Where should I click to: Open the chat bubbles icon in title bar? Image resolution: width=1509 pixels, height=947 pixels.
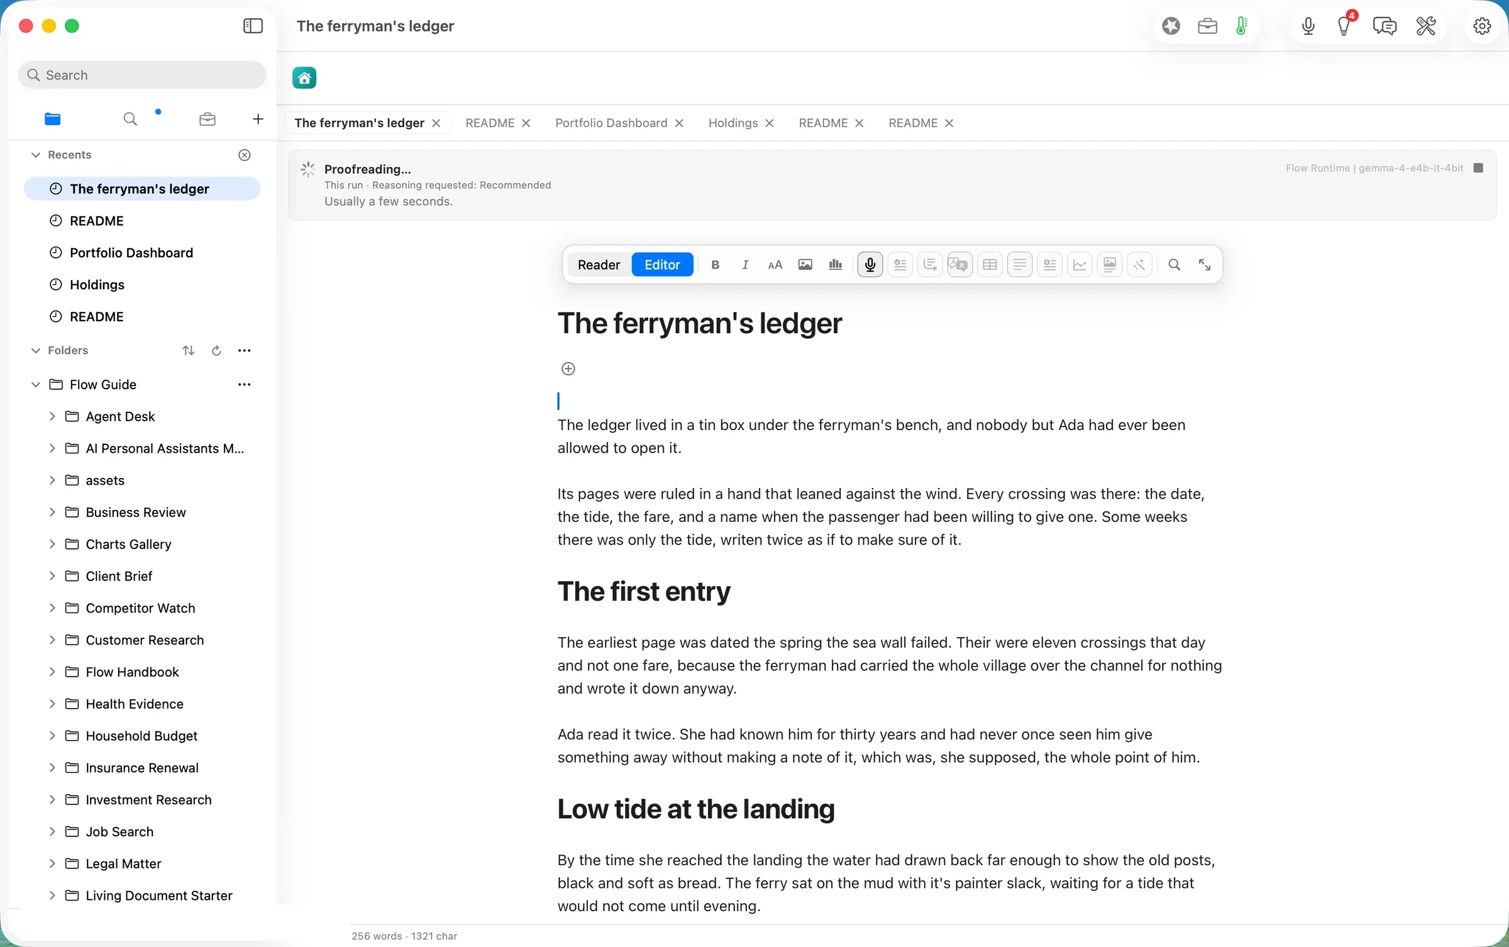pos(1385,26)
